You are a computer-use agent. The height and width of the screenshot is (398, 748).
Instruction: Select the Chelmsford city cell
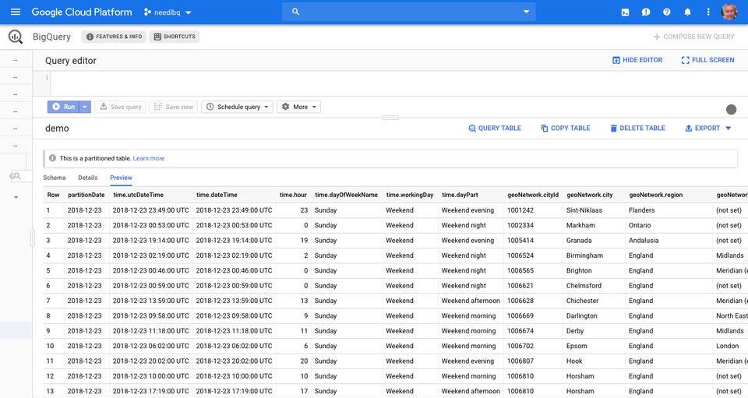pos(584,286)
